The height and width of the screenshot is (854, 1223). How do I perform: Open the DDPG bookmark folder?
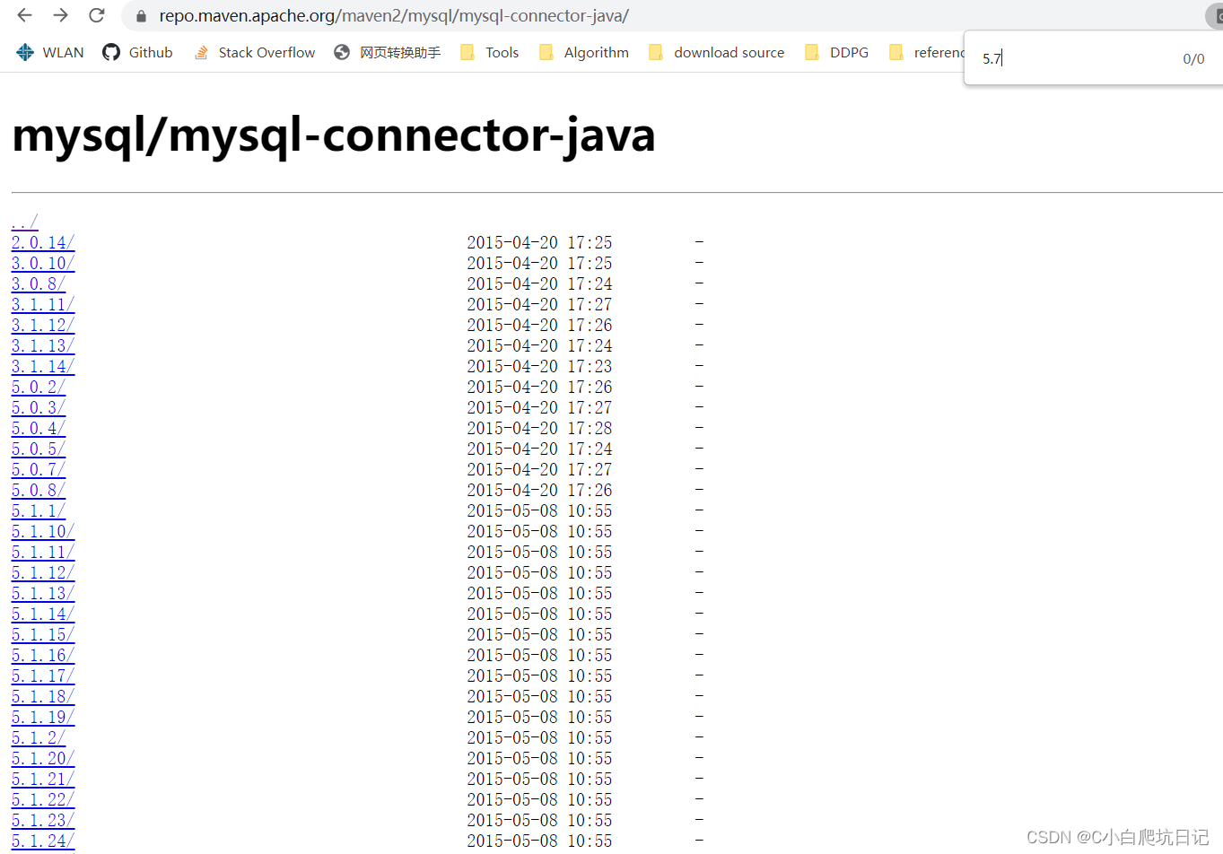(x=837, y=53)
